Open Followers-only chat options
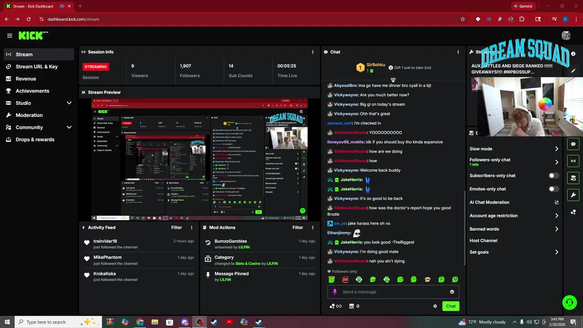Viewport: 583px width, 328px height. [514, 162]
